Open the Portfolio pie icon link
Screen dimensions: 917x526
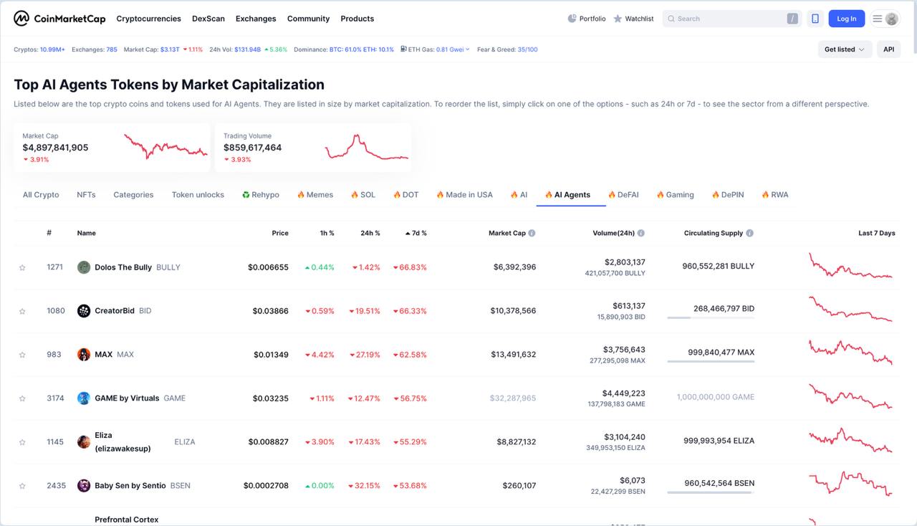click(x=587, y=19)
